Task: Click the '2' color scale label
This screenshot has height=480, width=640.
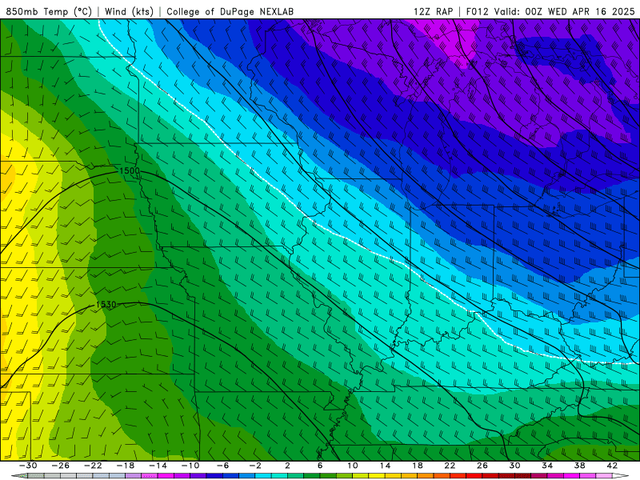Action: click(x=287, y=466)
